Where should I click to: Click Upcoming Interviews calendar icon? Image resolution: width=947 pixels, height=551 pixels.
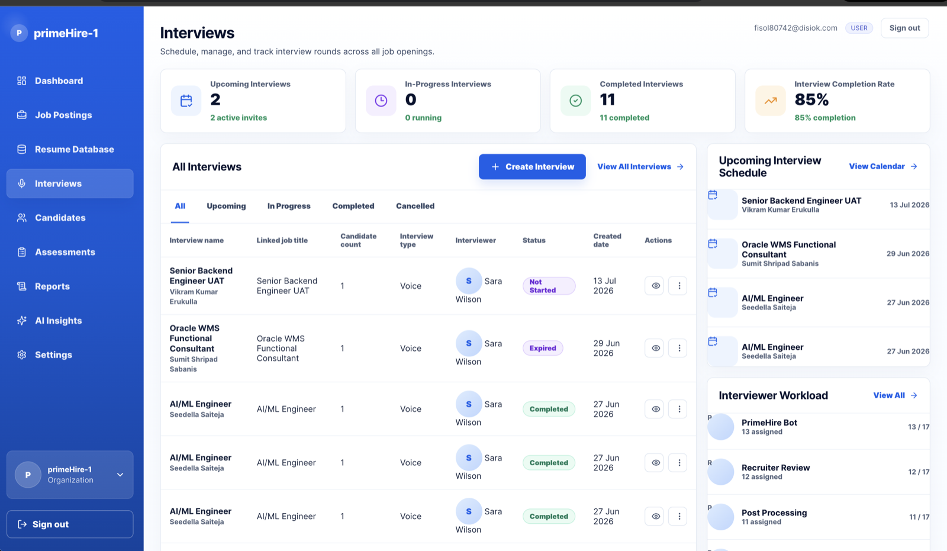(186, 101)
